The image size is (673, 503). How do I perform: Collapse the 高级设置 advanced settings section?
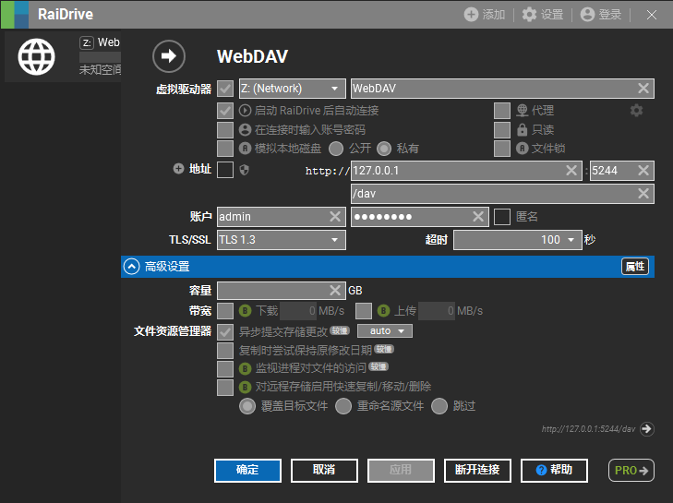click(x=132, y=267)
